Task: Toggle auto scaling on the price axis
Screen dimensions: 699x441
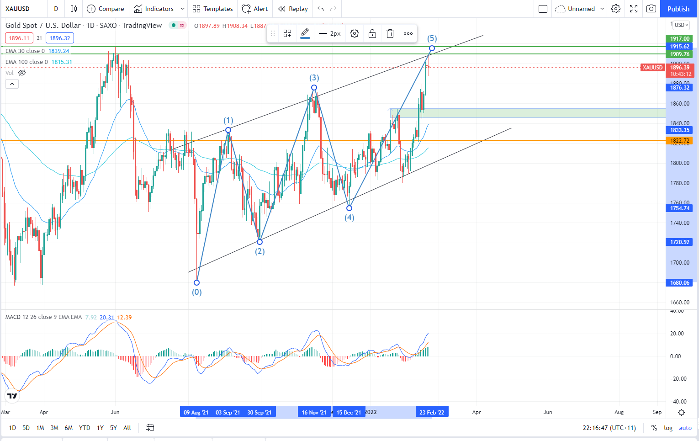Action: (x=685, y=428)
